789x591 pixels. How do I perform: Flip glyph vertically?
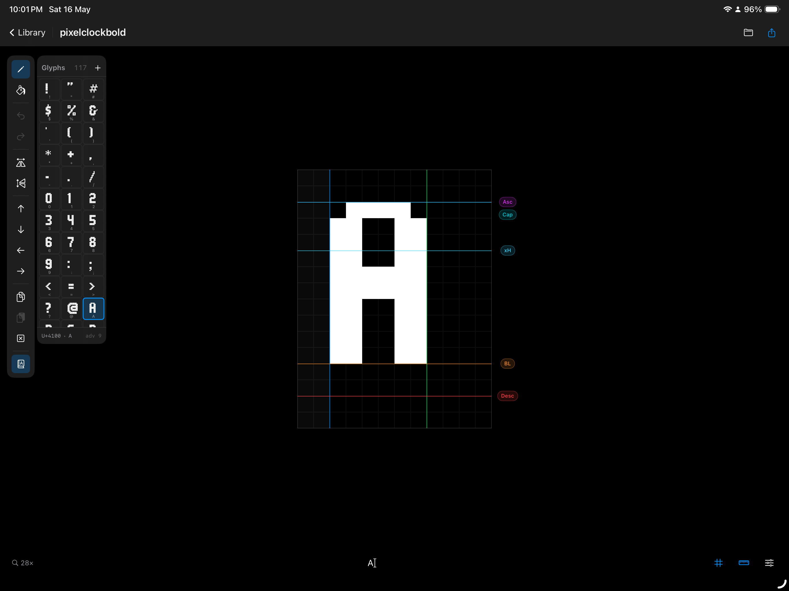click(21, 183)
